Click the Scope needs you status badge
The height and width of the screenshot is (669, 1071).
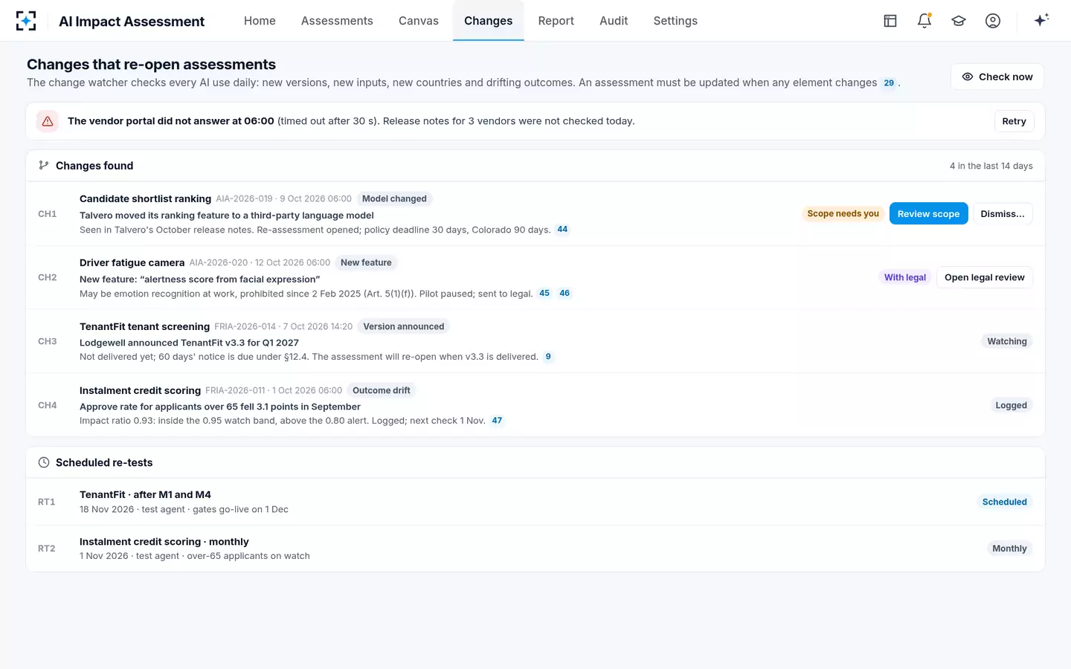click(x=843, y=213)
